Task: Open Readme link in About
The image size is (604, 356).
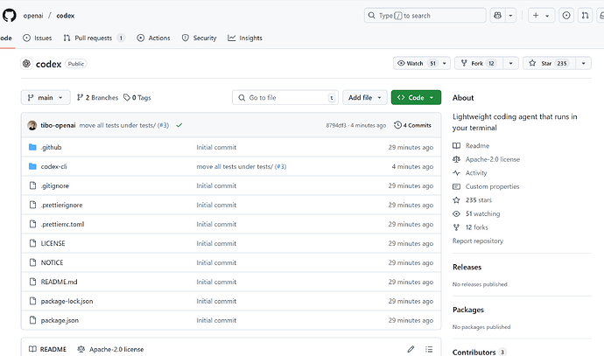Action: (471, 146)
